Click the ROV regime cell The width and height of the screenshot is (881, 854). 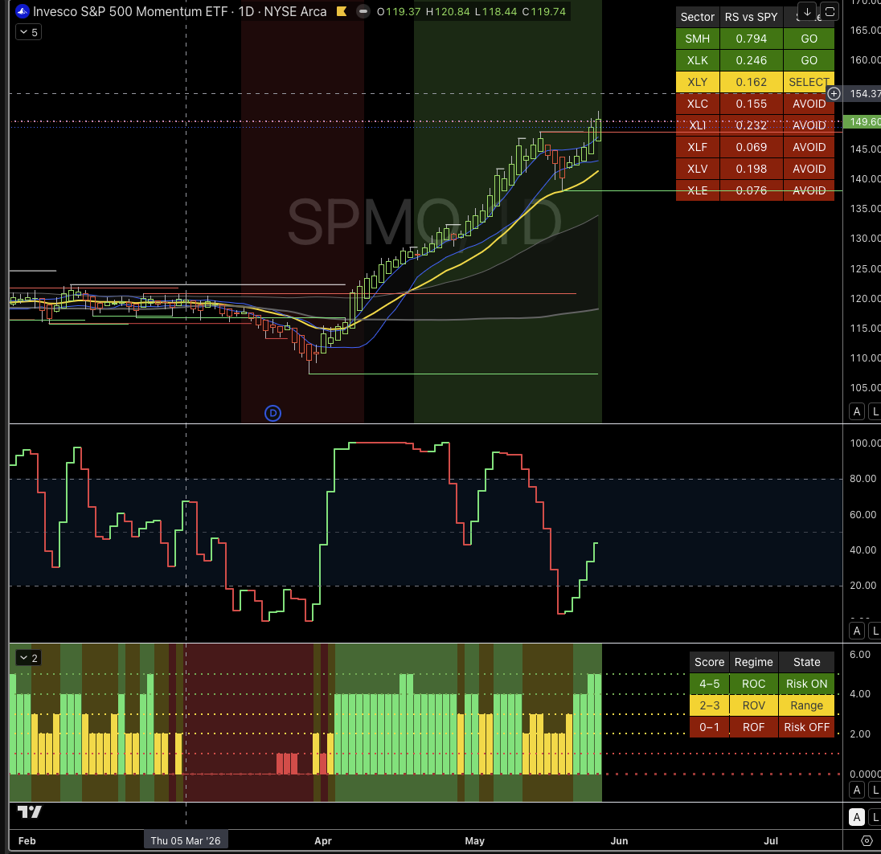click(753, 705)
